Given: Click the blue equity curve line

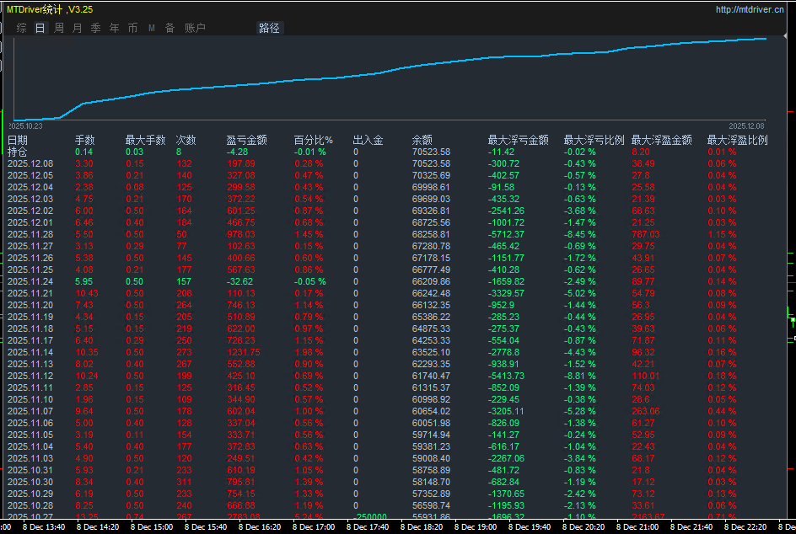Looking at the screenshot, I should click(391, 69).
